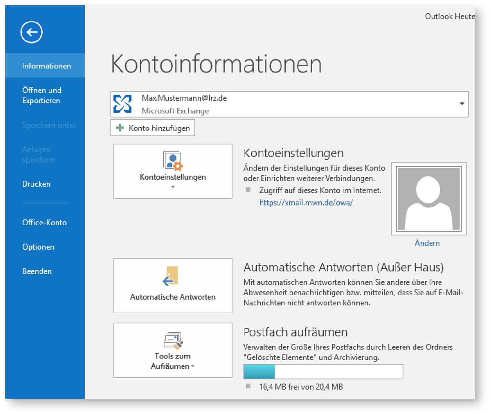
Task: Go to Office-Konto settings
Action: (44, 222)
